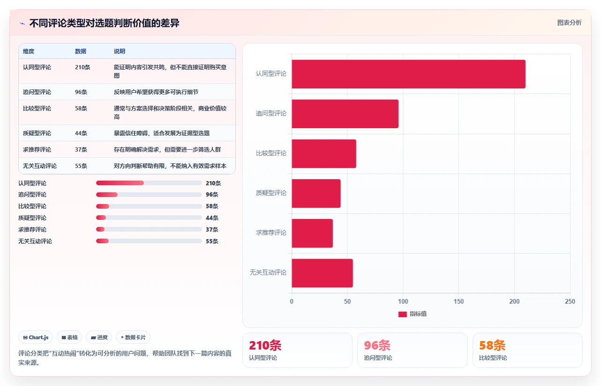601x386 pixels.
Task: Click the 100 x-axis tick label
Action: (403, 302)
